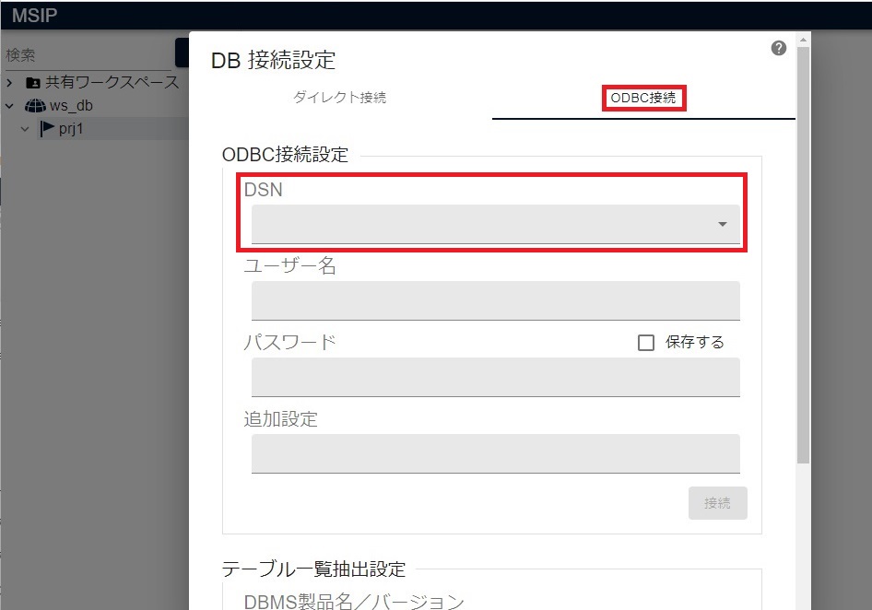Focus the パスワード input field
872x610 pixels.
(x=496, y=377)
